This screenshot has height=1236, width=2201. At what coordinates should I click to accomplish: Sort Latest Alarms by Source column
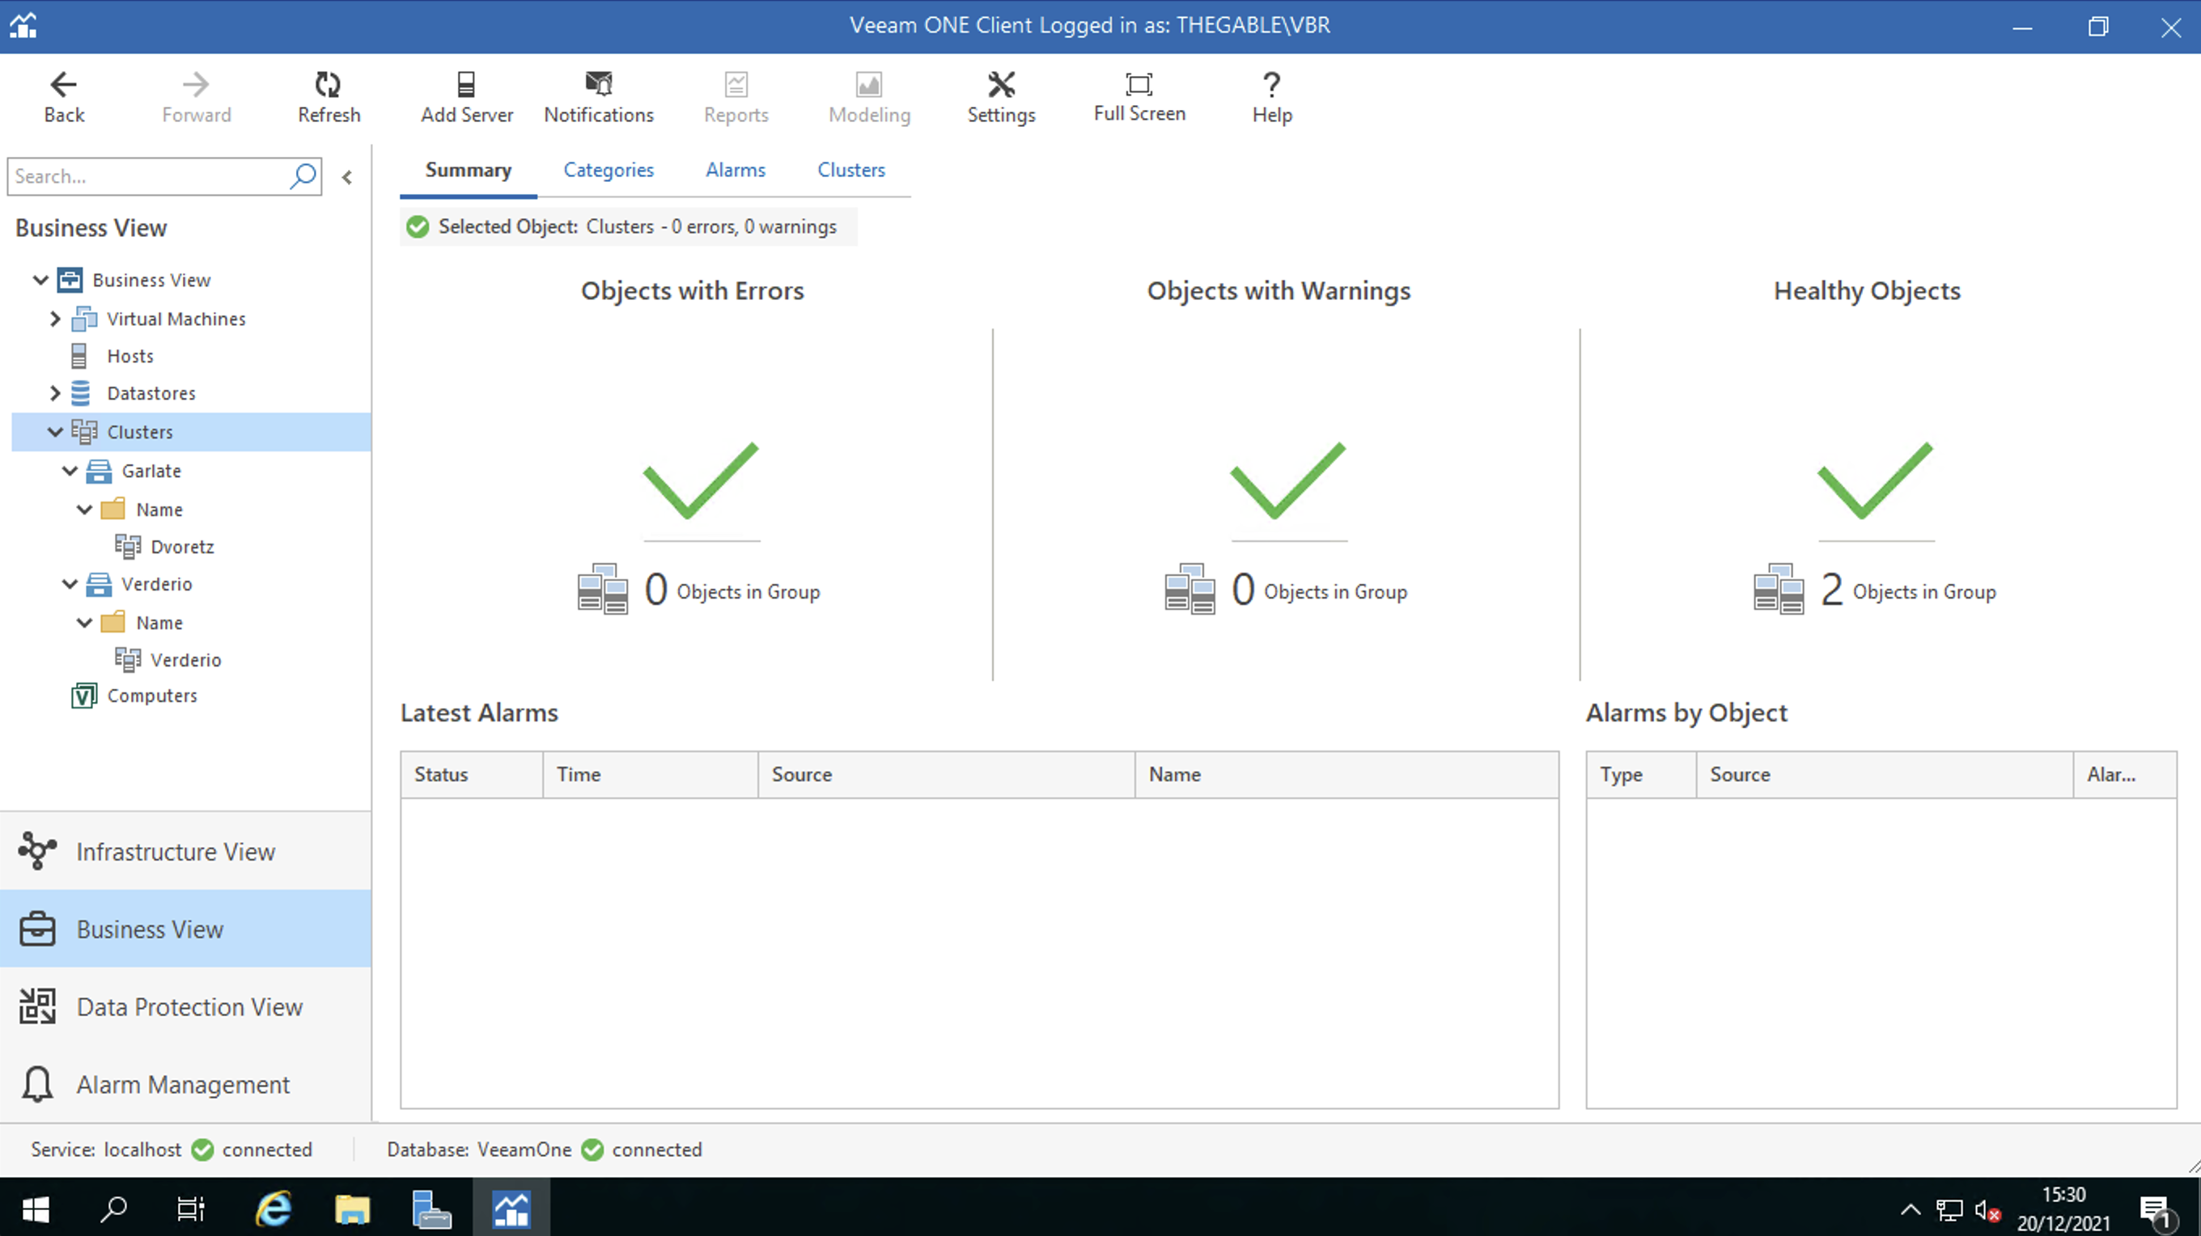pyautogui.click(x=946, y=775)
